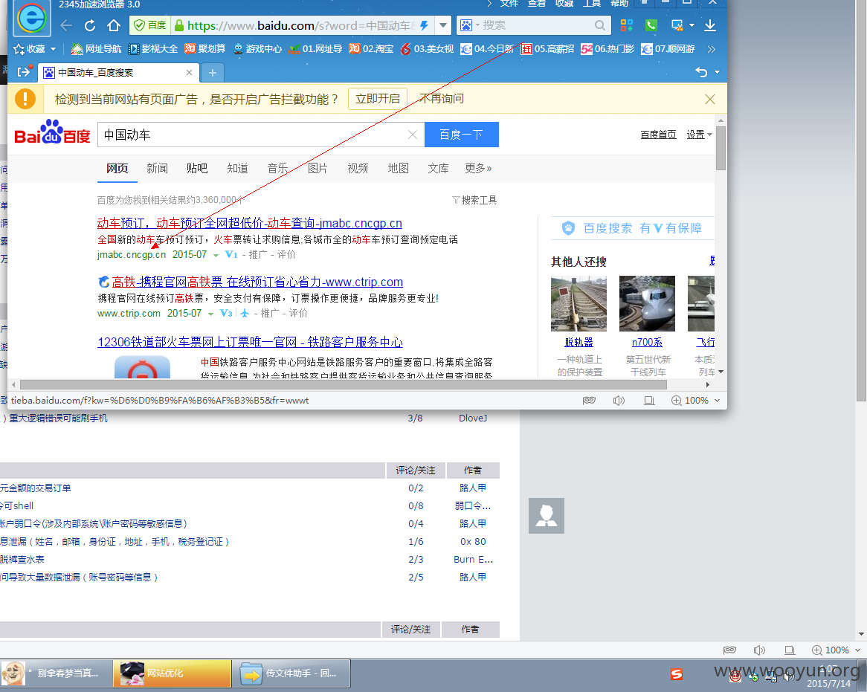Click the search box magnifier icon
Image resolution: width=867 pixels, height=692 pixels.
pyautogui.click(x=600, y=25)
